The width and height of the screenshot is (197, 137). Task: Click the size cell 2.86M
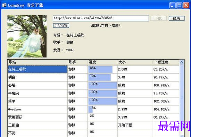[135, 69]
